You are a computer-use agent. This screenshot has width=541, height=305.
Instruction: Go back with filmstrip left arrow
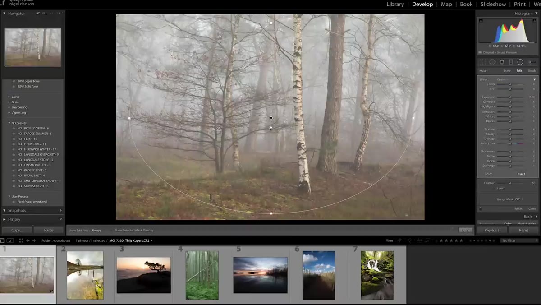pos(28,240)
